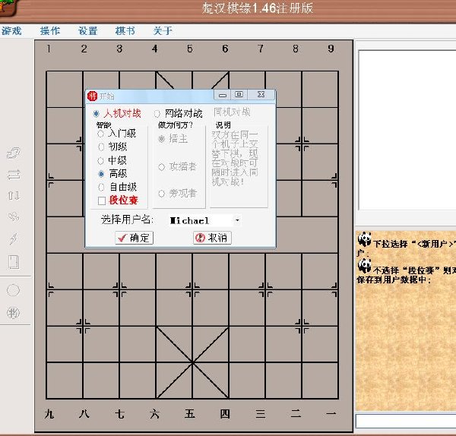This screenshot has width=456, height=436.
Task: Confirm with the 确定 button
Action: click(x=134, y=238)
